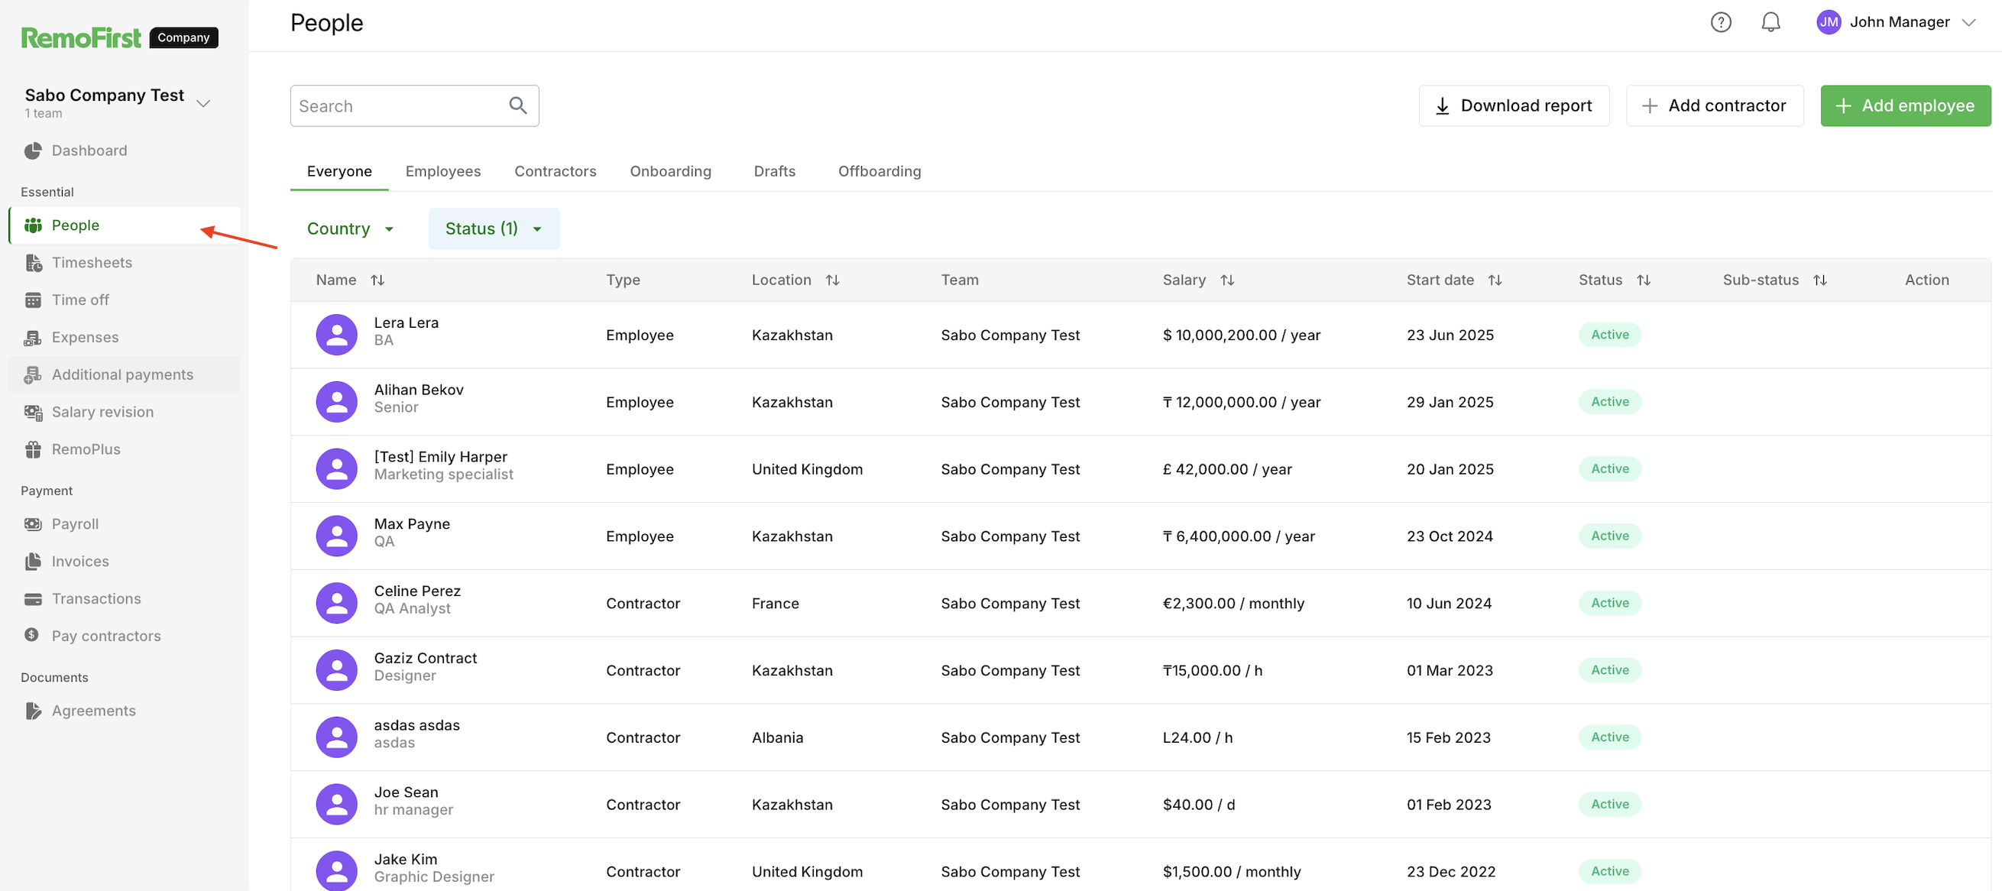Expand the Sabo Company Test switcher
The width and height of the screenshot is (2002, 891).
[x=203, y=102]
